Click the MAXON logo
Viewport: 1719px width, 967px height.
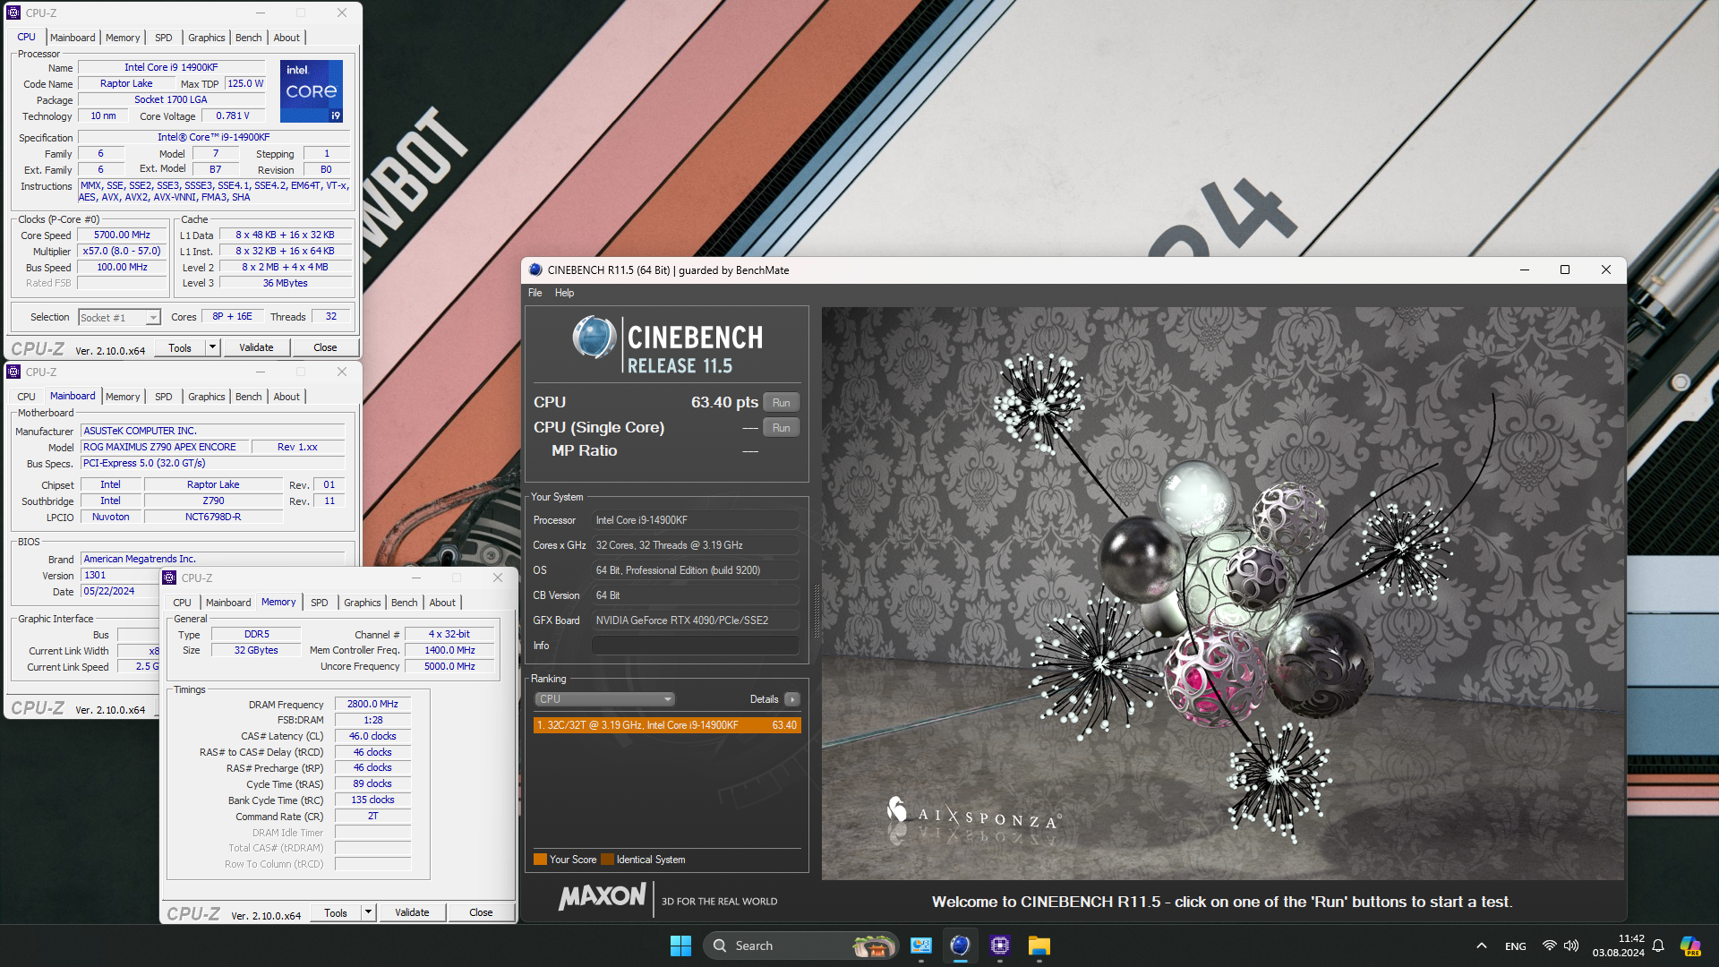[x=603, y=896]
